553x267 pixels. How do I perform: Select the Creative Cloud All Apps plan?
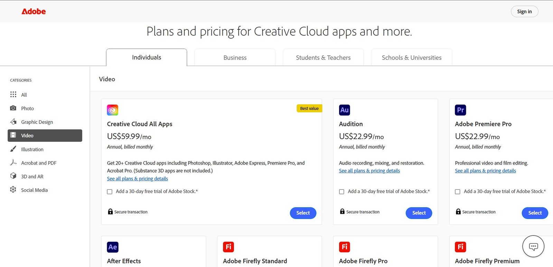(303, 213)
